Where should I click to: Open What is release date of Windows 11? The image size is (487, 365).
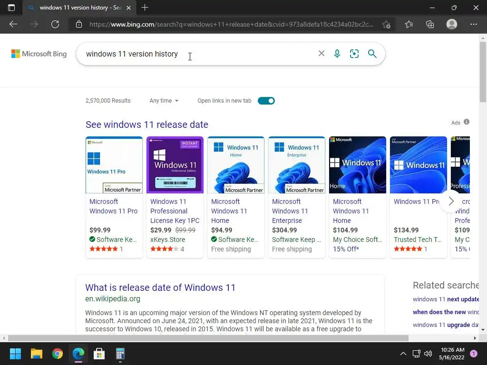pyautogui.click(x=160, y=288)
